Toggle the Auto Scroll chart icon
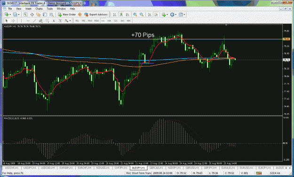Screen dimensions: 294x177 (150, 15)
